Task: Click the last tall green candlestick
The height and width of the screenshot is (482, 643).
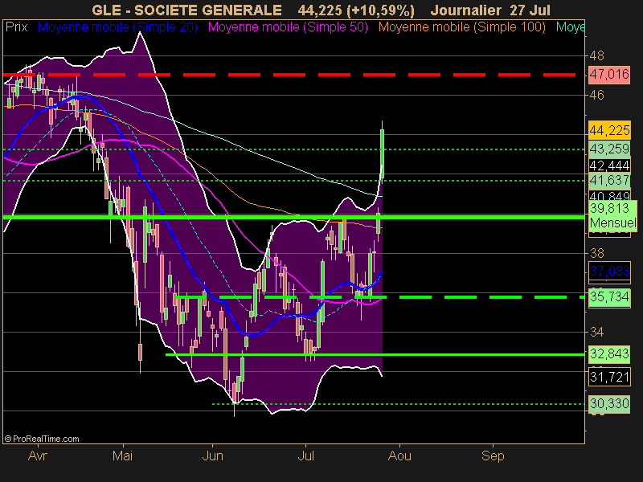Action: coord(383,153)
